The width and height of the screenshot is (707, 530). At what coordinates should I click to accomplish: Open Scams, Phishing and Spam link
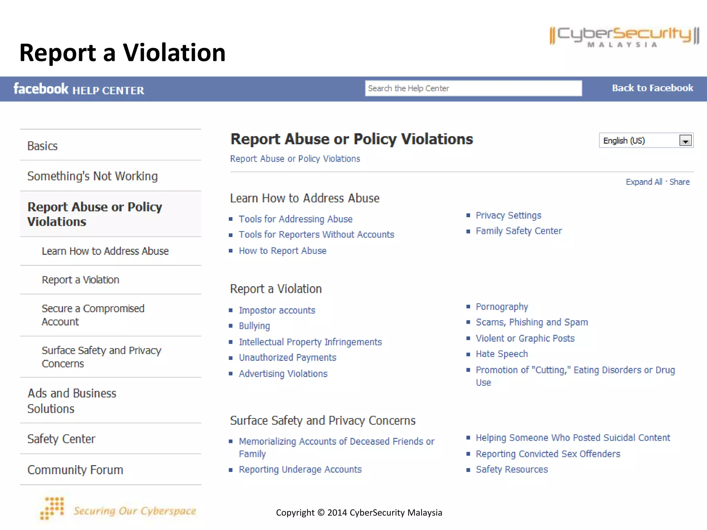532,322
